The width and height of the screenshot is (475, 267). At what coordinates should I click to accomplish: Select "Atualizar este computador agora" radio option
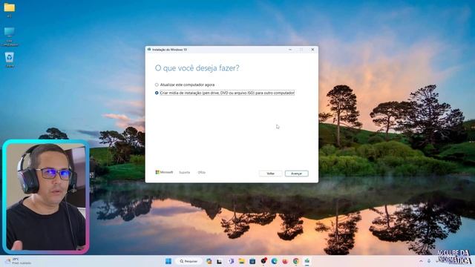point(157,85)
